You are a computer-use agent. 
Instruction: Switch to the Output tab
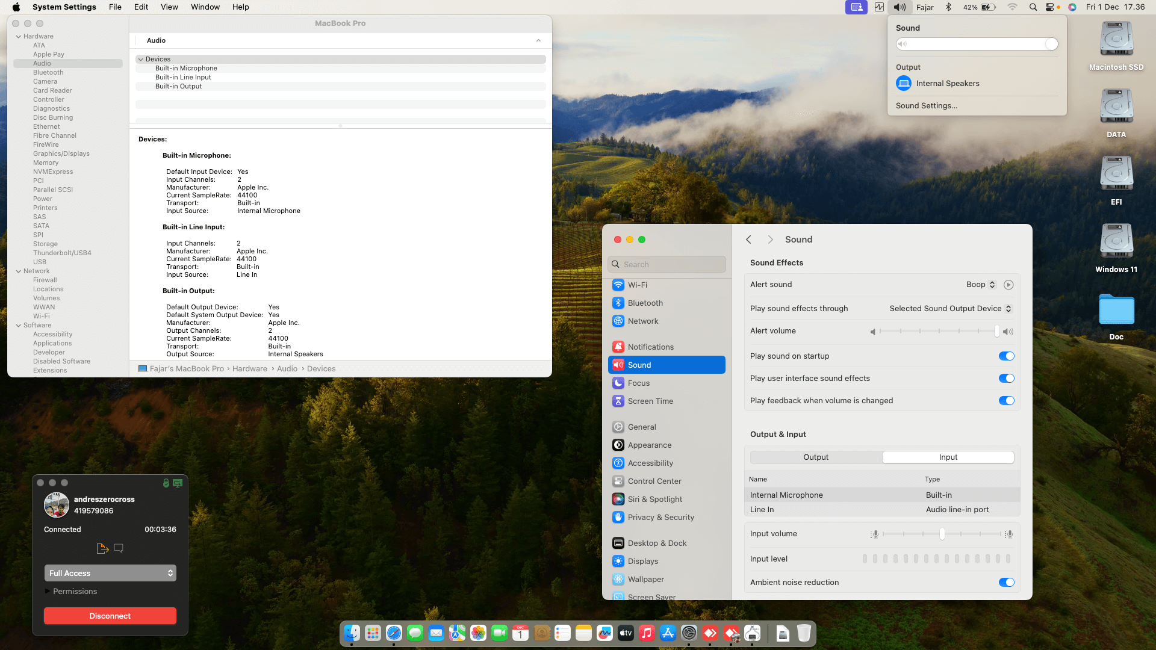pyautogui.click(x=816, y=457)
